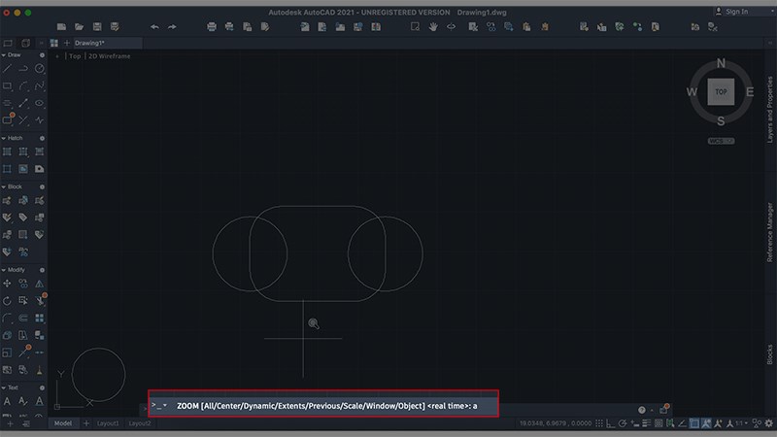Click the Top viewport view label

[75, 56]
